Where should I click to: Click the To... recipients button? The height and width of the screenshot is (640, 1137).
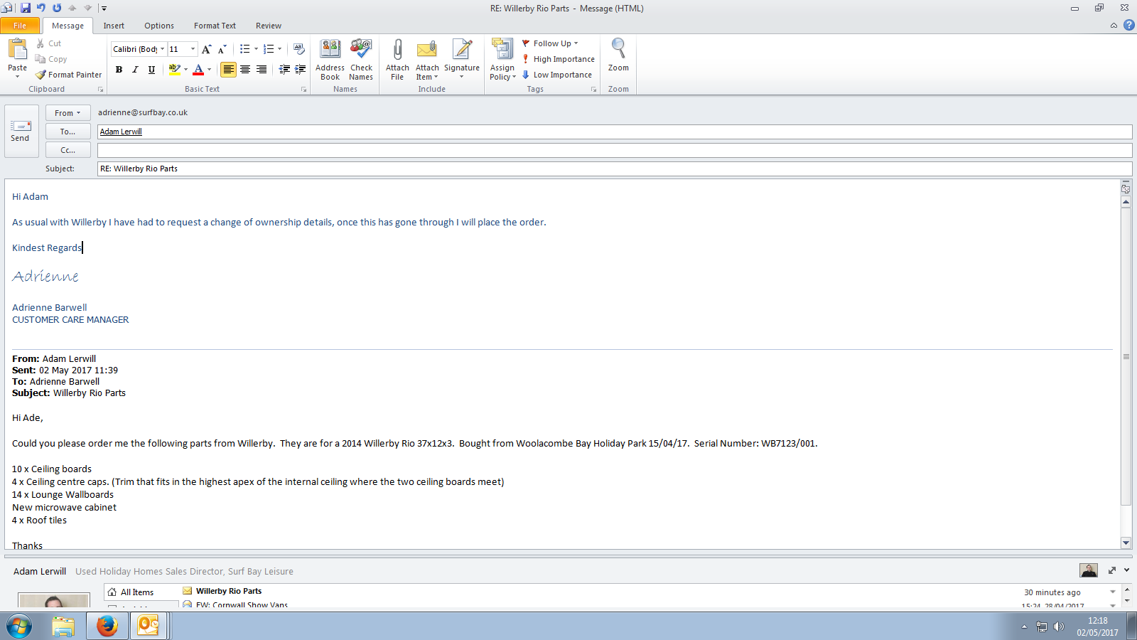coord(68,132)
